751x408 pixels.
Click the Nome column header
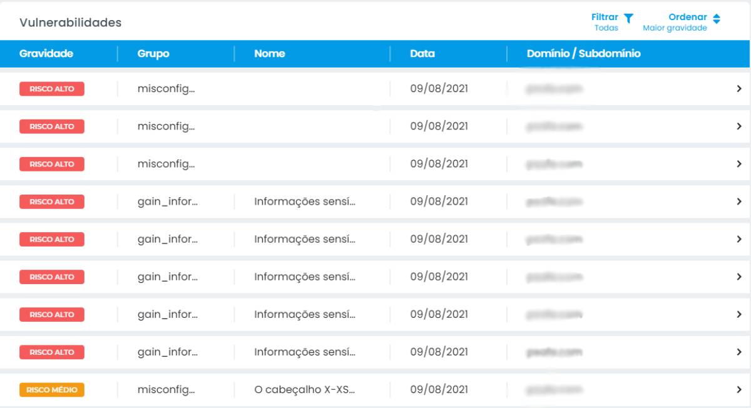270,54
